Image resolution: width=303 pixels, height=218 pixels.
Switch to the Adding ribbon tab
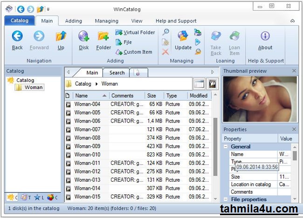pos(74,21)
